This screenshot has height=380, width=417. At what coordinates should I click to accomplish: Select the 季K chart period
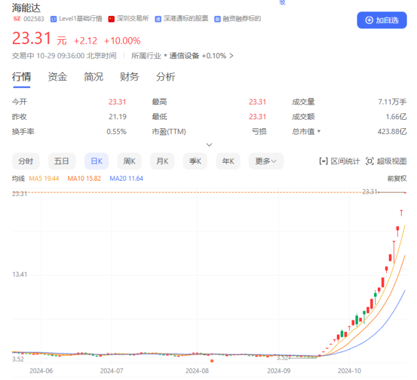coord(195,161)
